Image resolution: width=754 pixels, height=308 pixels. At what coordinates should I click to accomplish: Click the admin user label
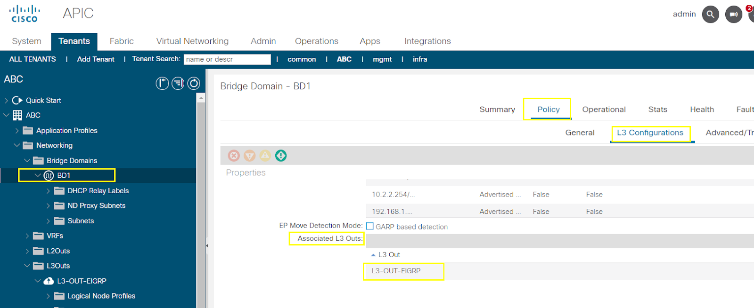coord(684,14)
